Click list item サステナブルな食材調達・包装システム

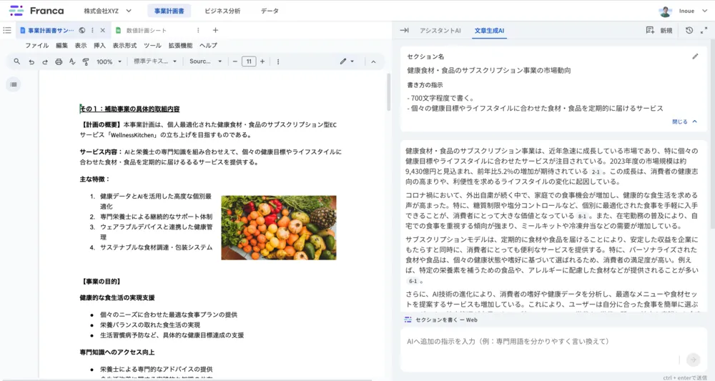tap(156, 247)
